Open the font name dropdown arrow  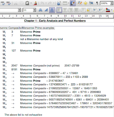tap(19, 10)
